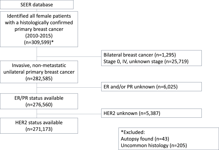This screenshot has height=150, width=219.
Task: Click "primary breast cancer" in the top box
Action: (x=37, y=29)
